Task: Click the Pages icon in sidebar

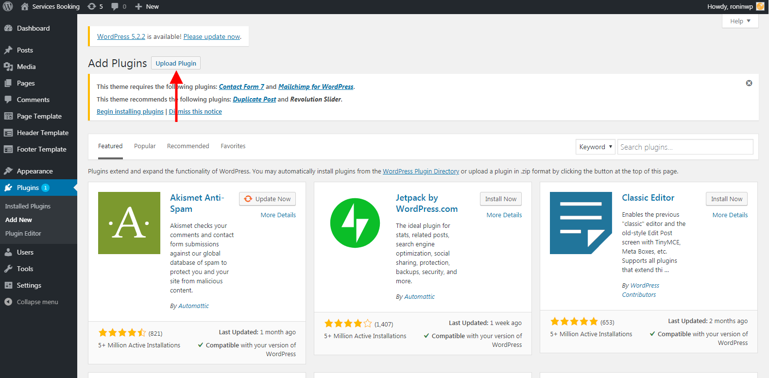Action: tap(8, 83)
